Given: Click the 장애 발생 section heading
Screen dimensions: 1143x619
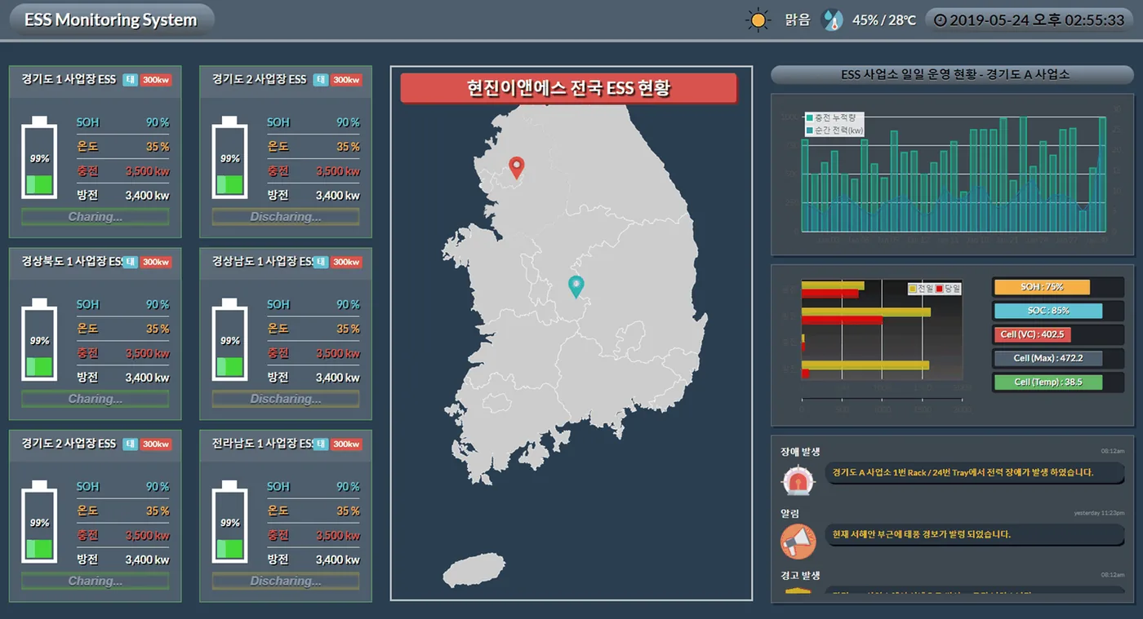Looking at the screenshot, I should 800,451.
